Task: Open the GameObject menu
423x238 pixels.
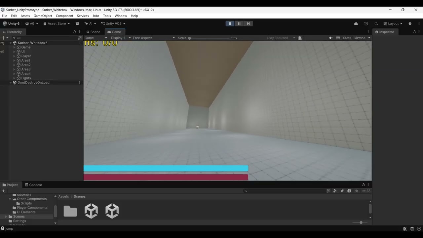Action: [x=43, y=16]
